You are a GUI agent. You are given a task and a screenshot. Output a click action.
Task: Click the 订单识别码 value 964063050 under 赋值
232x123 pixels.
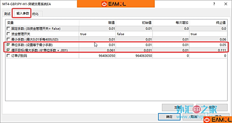tap(97, 56)
